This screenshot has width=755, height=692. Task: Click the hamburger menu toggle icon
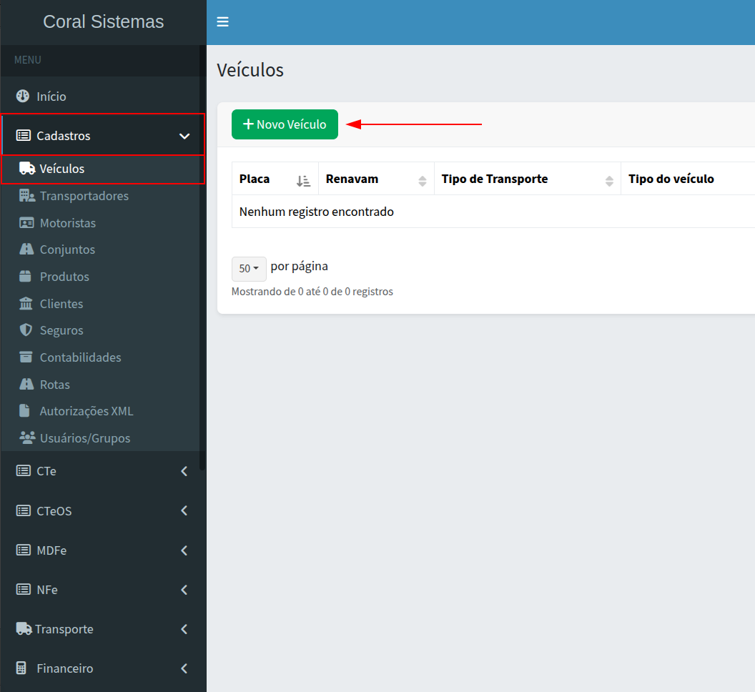coord(222,22)
